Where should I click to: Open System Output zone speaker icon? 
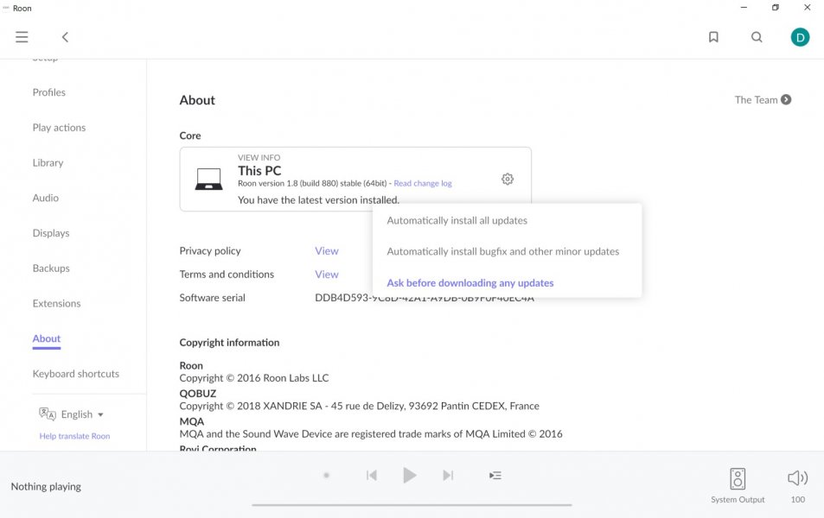point(738,478)
